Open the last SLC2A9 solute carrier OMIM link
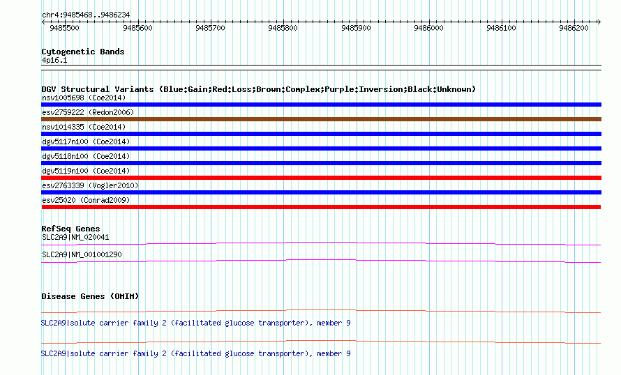 [x=195, y=353]
